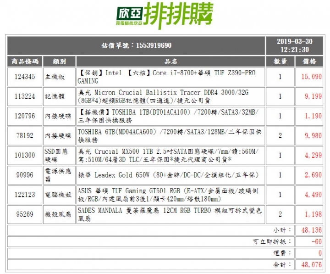Select product code 124345
The height and width of the screenshot is (274, 330).
(x=25, y=77)
